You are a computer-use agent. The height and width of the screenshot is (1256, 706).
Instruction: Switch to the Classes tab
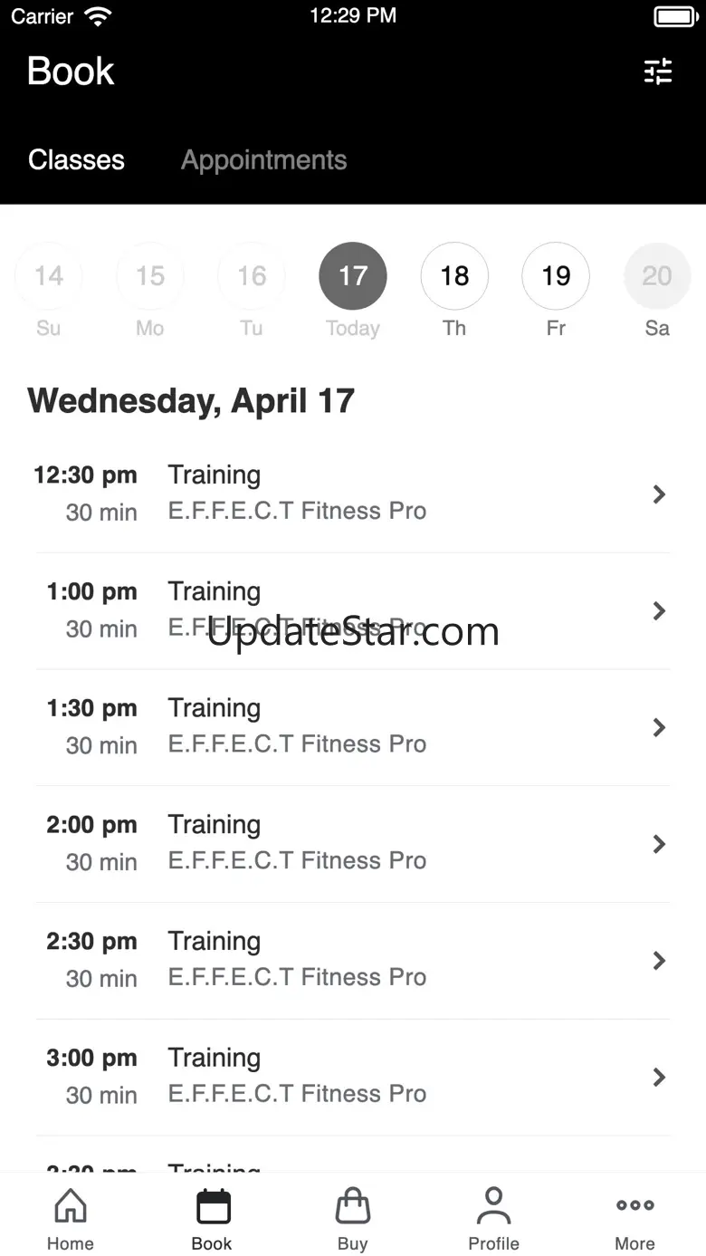pos(76,160)
